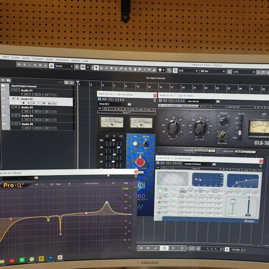
Task: Select the Play speaker tool
Action: click(149, 70)
